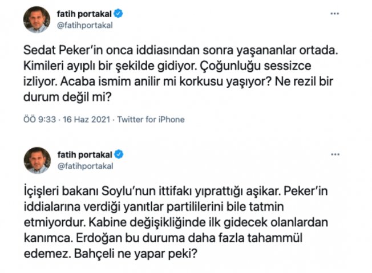
Task: Click the 16 Haz 2021 date
Action: coord(86,119)
